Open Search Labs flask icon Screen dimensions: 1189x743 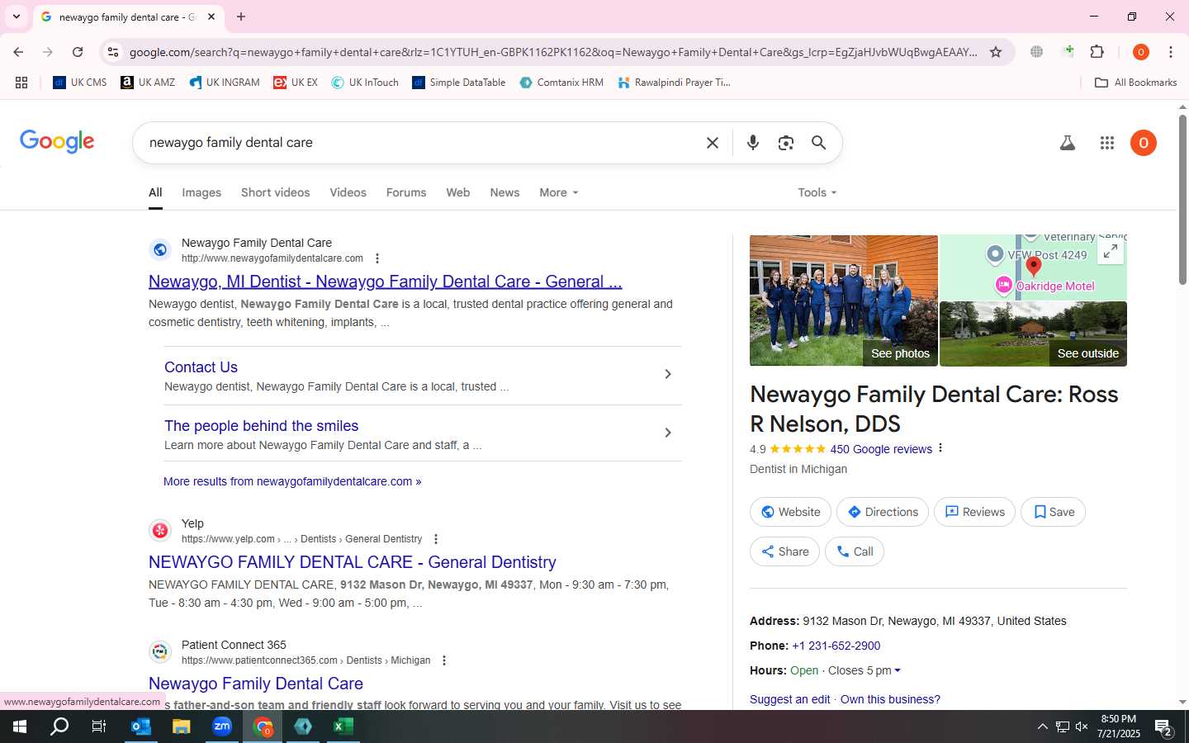(1068, 143)
